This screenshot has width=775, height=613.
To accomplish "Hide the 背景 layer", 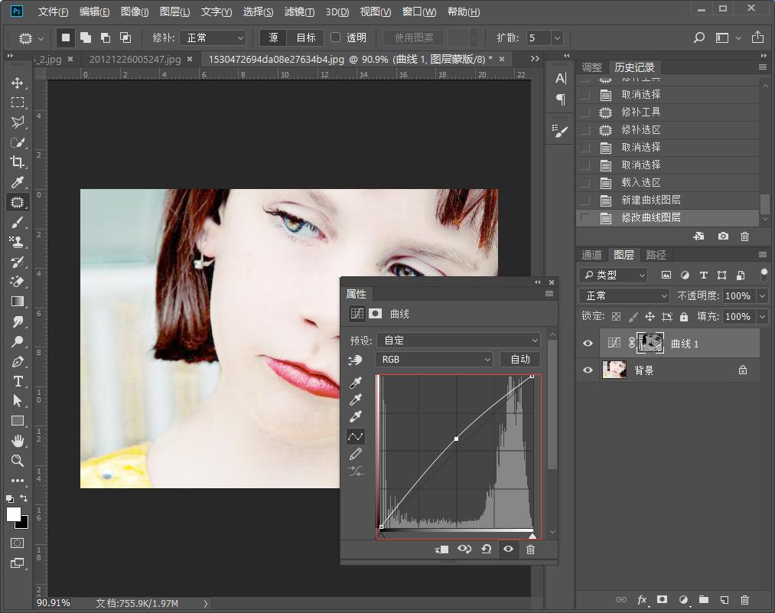I will tap(588, 370).
